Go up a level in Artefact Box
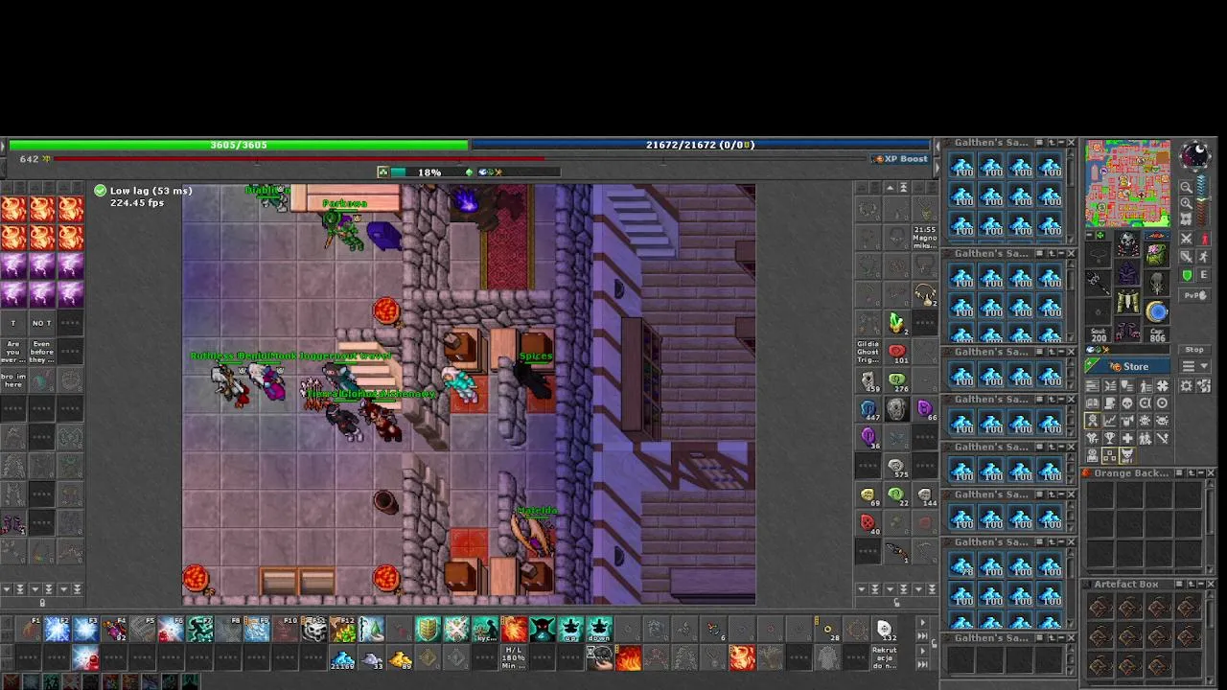1227x690 pixels. [x=1190, y=584]
